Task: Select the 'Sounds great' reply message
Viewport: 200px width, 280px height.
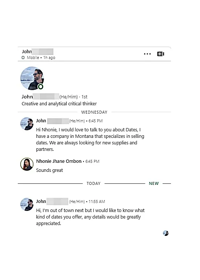Action: pyautogui.click(x=49, y=170)
